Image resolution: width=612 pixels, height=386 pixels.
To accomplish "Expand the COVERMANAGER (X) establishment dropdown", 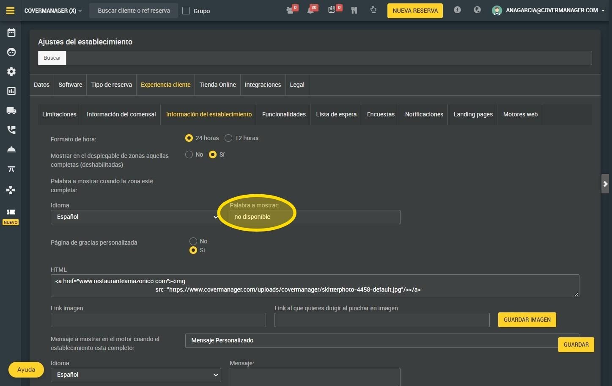I will click(x=53, y=11).
